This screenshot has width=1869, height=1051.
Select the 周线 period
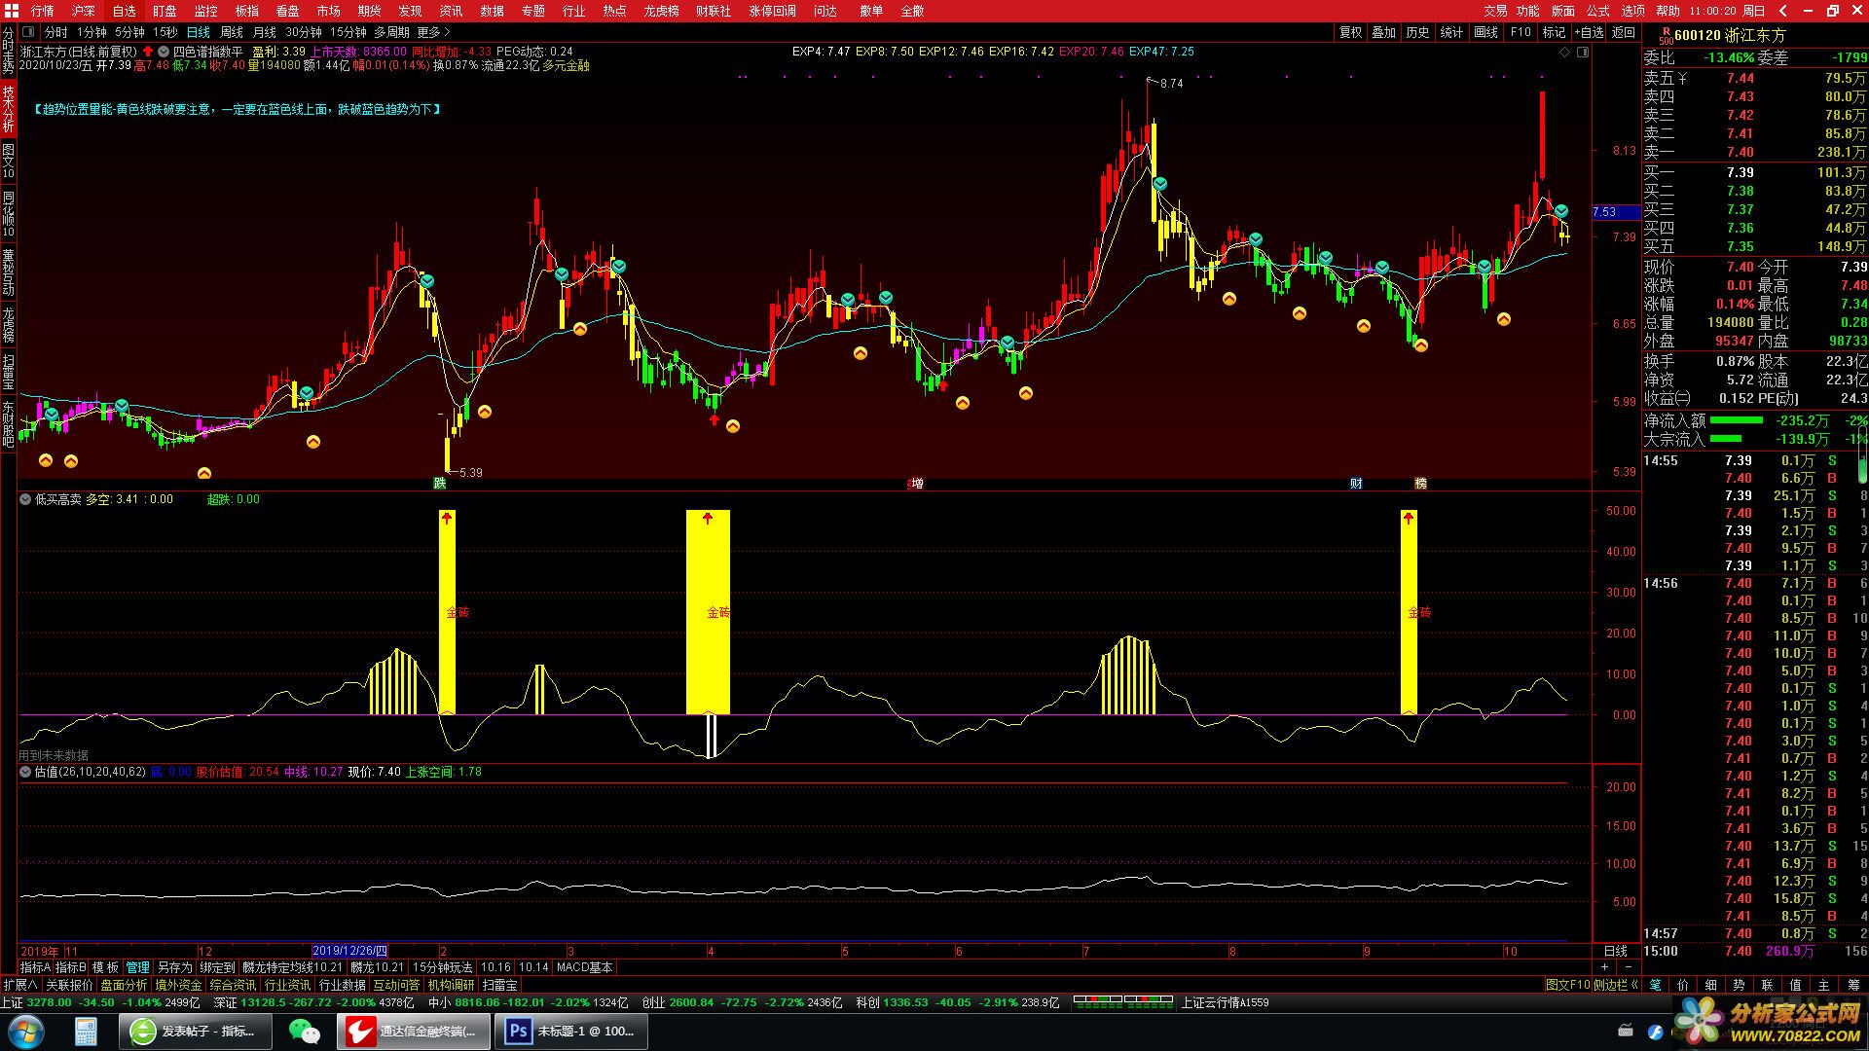tap(232, 32)
